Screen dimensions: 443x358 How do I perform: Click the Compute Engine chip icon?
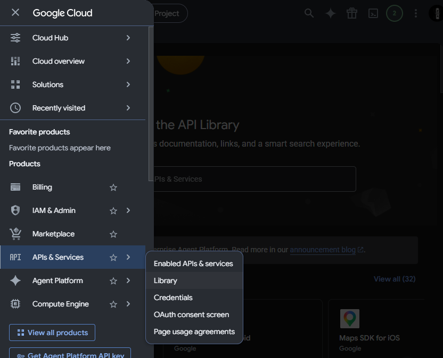coord(15,304)
